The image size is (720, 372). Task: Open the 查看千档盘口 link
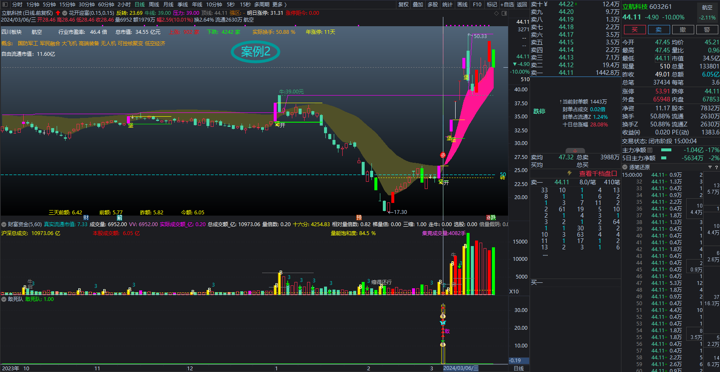(598, 173)
